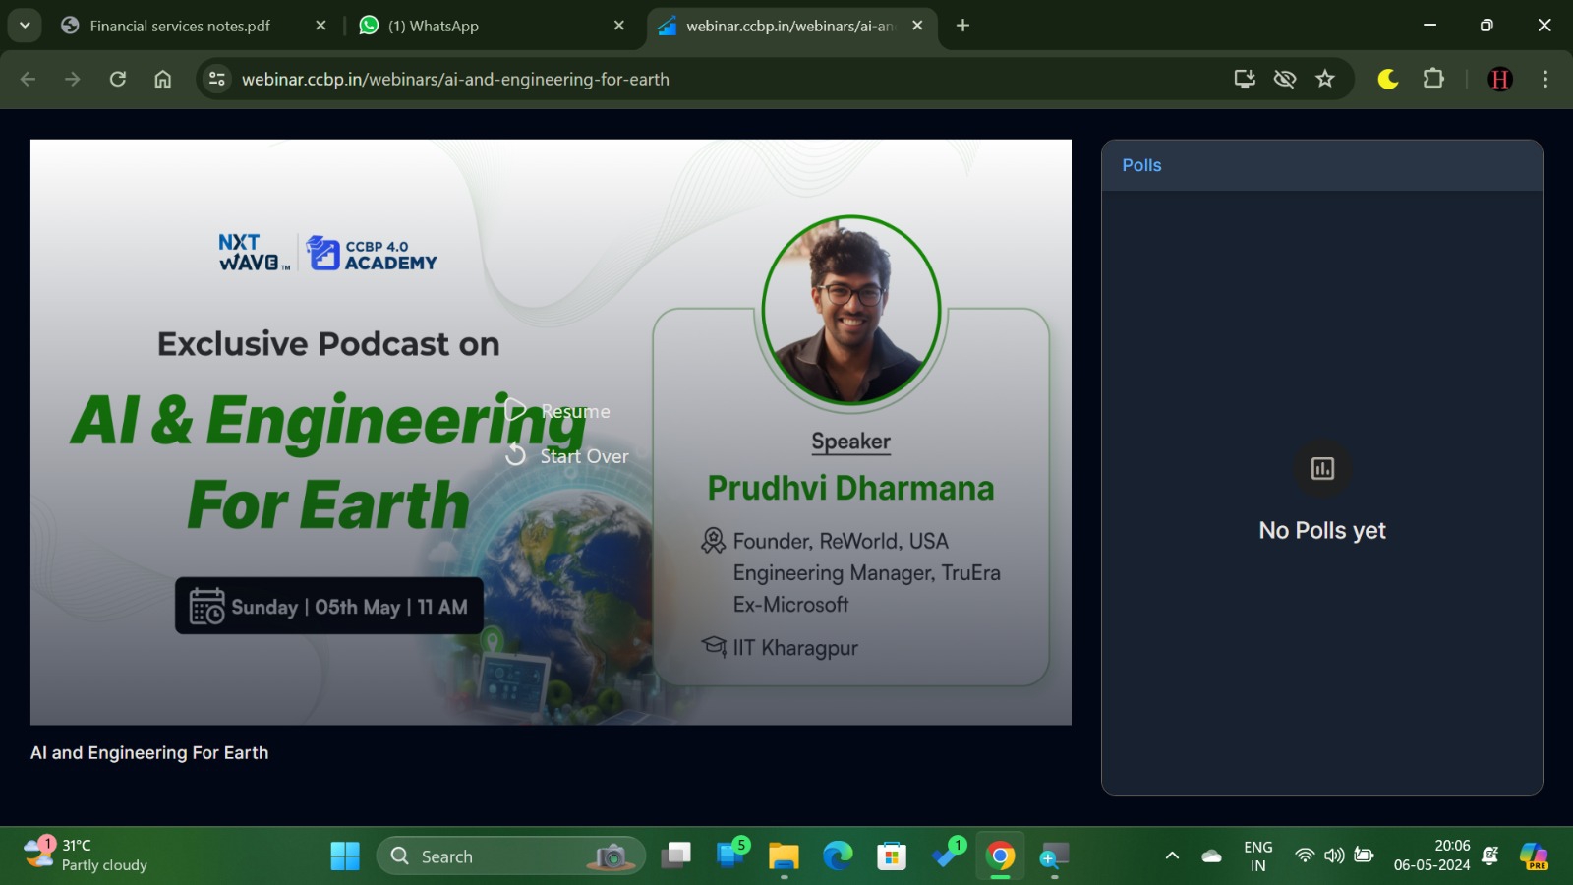The width and height of the screenshot is (1573, 885).
Task: Bookmark this page with star icon
Action: (x=1325, y=79)
